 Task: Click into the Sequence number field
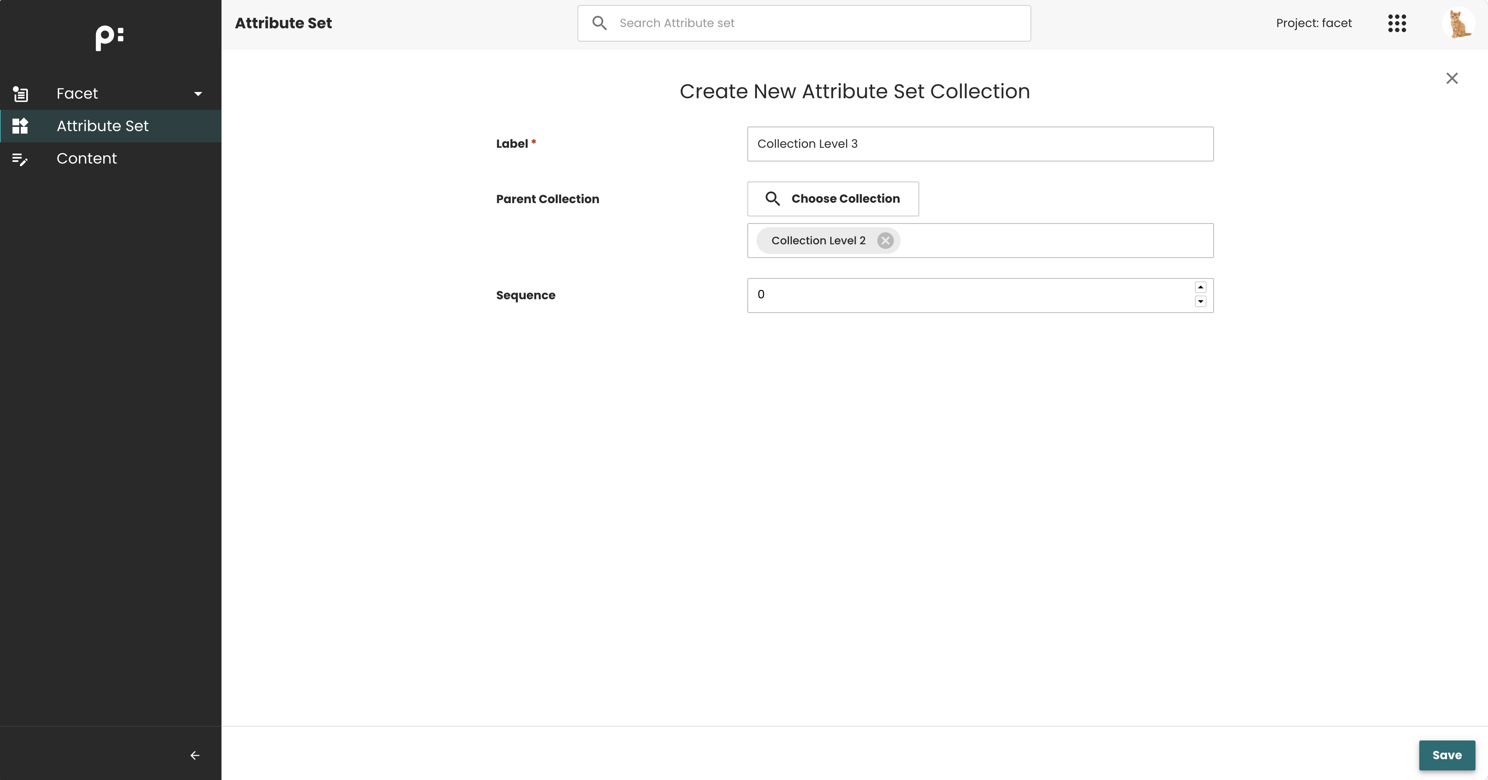click(x=980, y=296)
